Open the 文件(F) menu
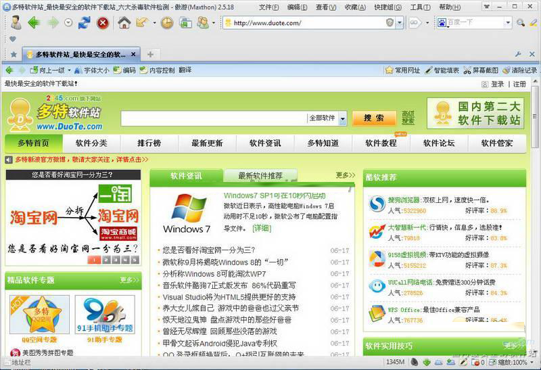This screenshot has height=370, width=541. (x=268, y=7)
